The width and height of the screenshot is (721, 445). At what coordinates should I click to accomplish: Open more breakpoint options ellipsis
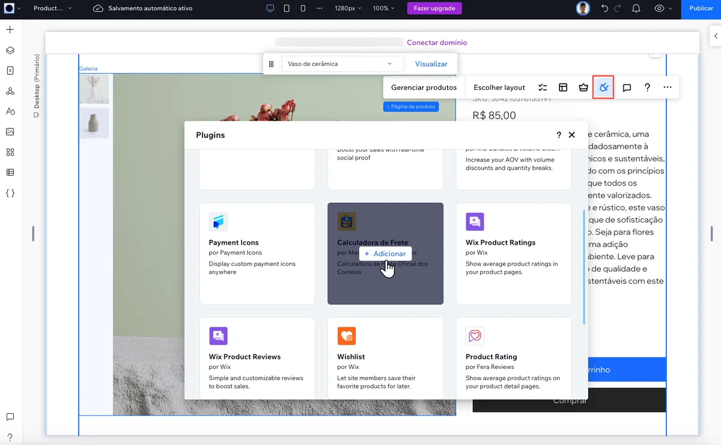pyautogui.click(x=319, y=8)
